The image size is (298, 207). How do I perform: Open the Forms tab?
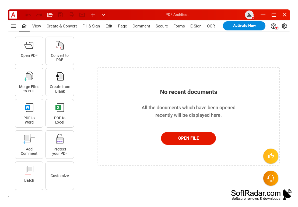[179, 26]
